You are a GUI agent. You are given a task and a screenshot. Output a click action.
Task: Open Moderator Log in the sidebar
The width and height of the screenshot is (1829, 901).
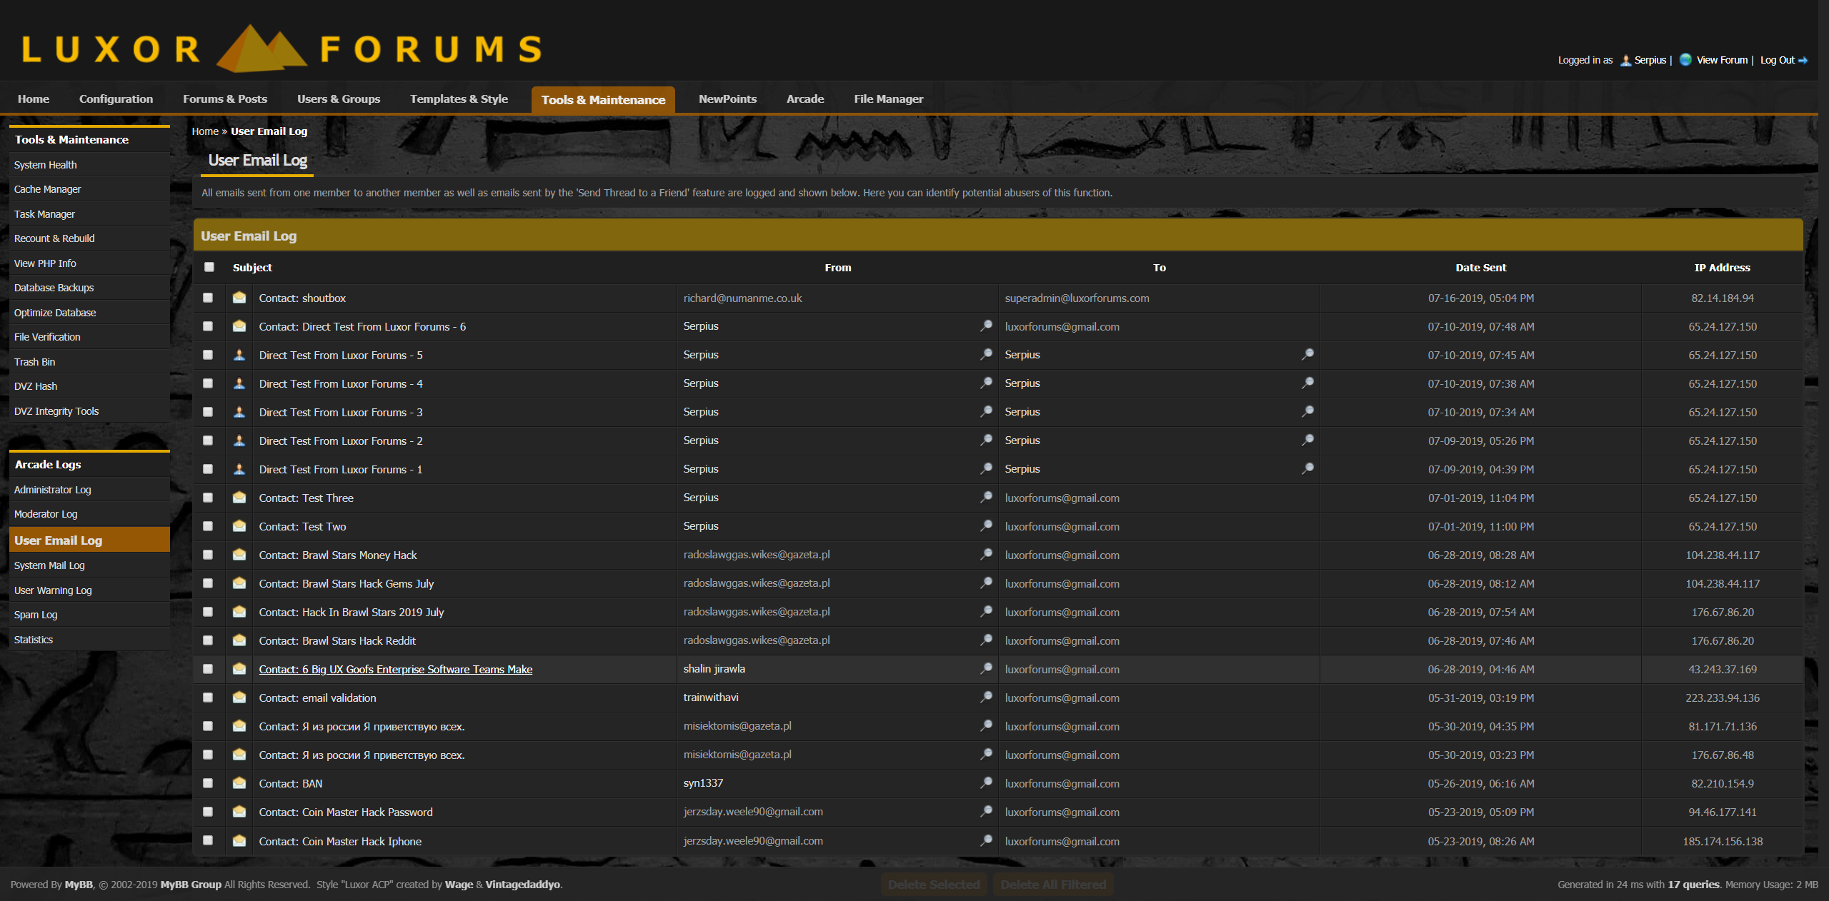pyautogui.click(x=89, y=514)
